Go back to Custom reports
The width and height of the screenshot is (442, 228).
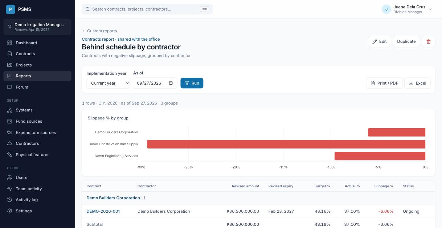tap(99, 31)
